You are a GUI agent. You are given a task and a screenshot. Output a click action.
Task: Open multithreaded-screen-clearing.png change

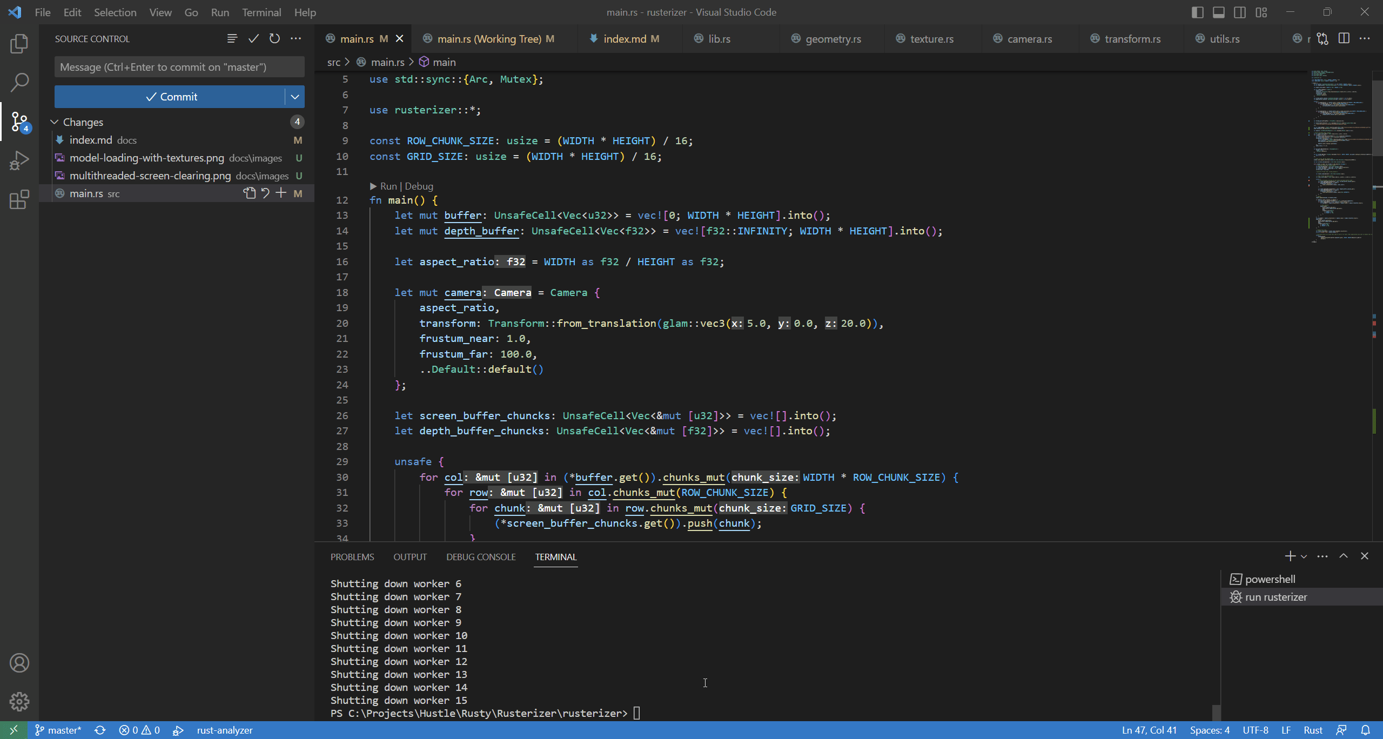(177, 176)
